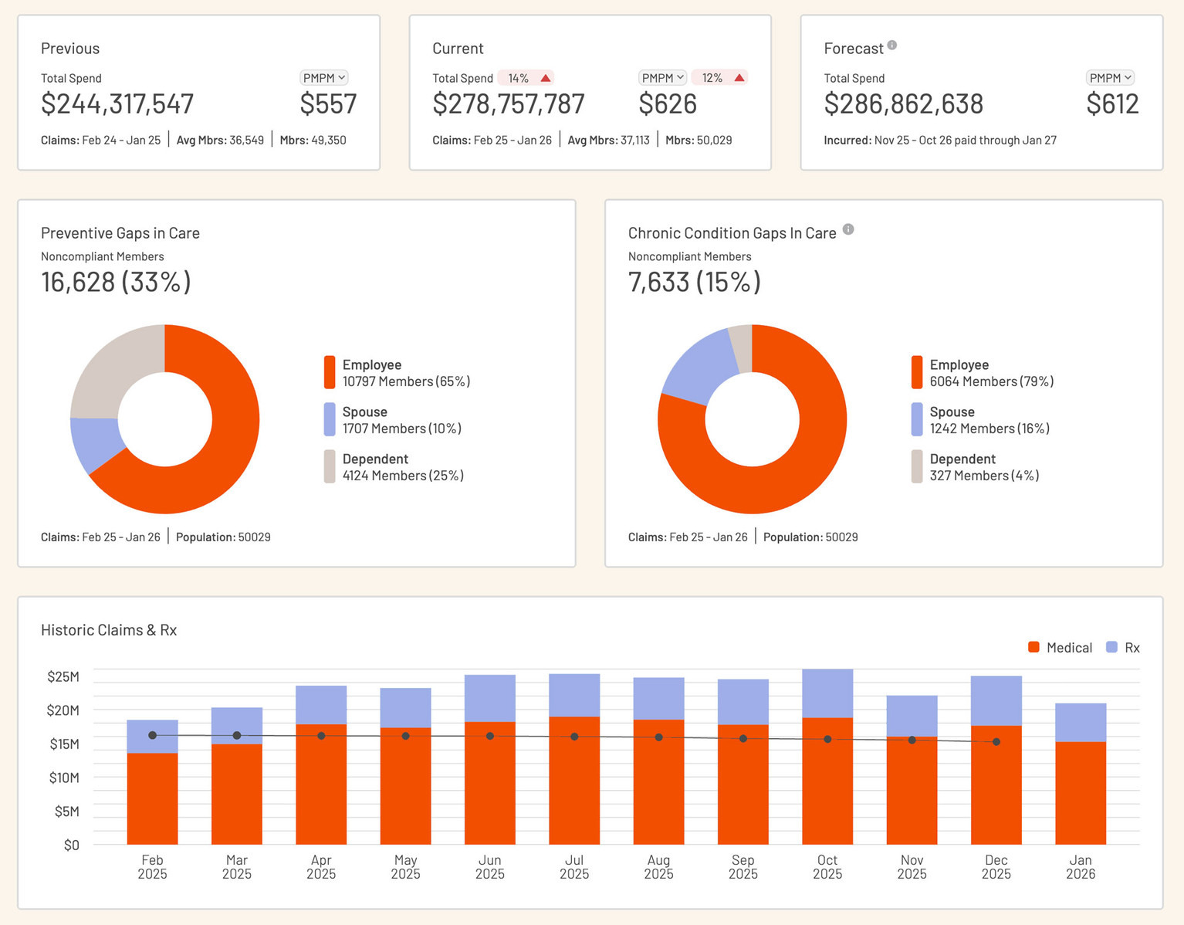
Task: Click Employee swatch in Chronic Condition legend
Action: [x=917, y=372]
